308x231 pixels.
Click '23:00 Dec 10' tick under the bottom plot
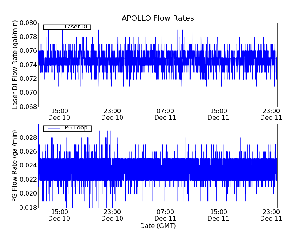112,215
